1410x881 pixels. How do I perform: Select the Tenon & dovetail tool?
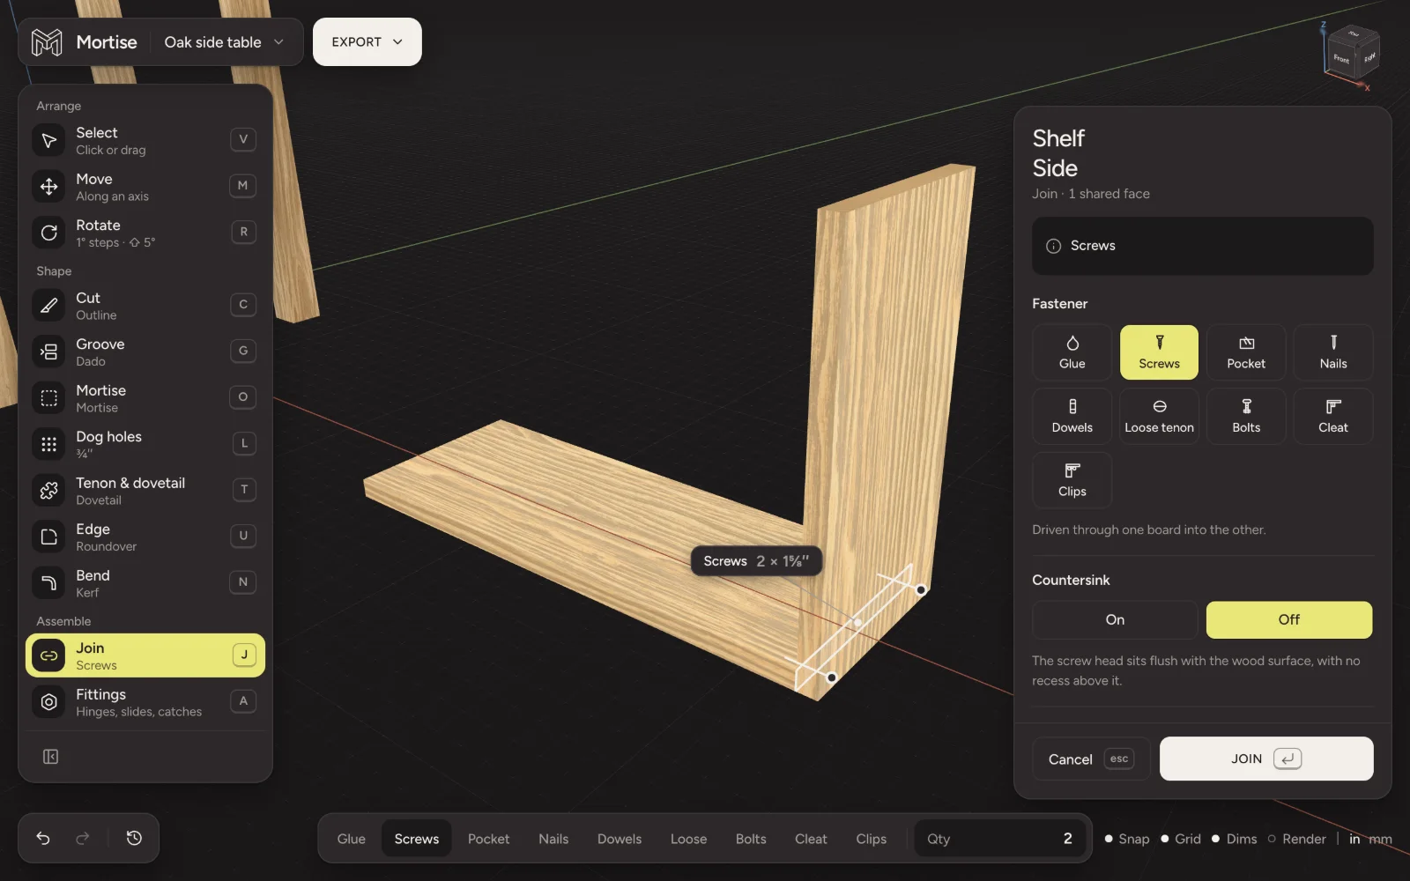[x=145, y=491]
